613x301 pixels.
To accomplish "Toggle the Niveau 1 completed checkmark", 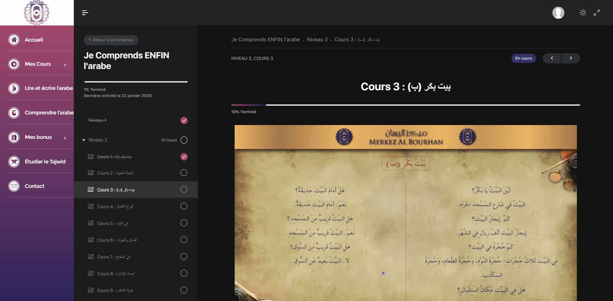I will (184, 121).
